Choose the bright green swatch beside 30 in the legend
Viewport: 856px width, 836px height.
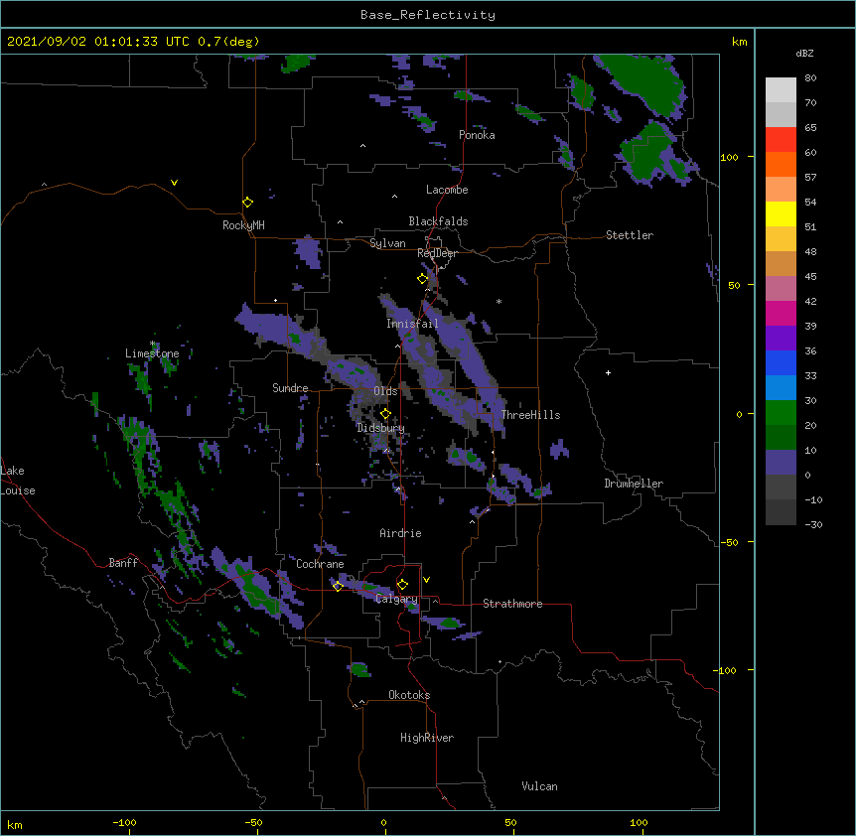[781, 413]
